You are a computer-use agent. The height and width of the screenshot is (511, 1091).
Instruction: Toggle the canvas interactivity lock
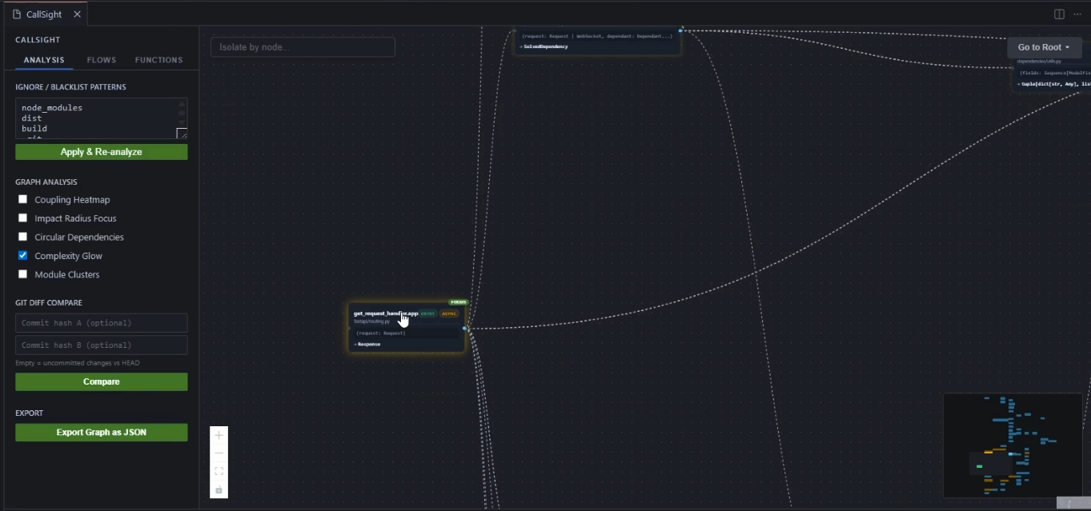219,489
